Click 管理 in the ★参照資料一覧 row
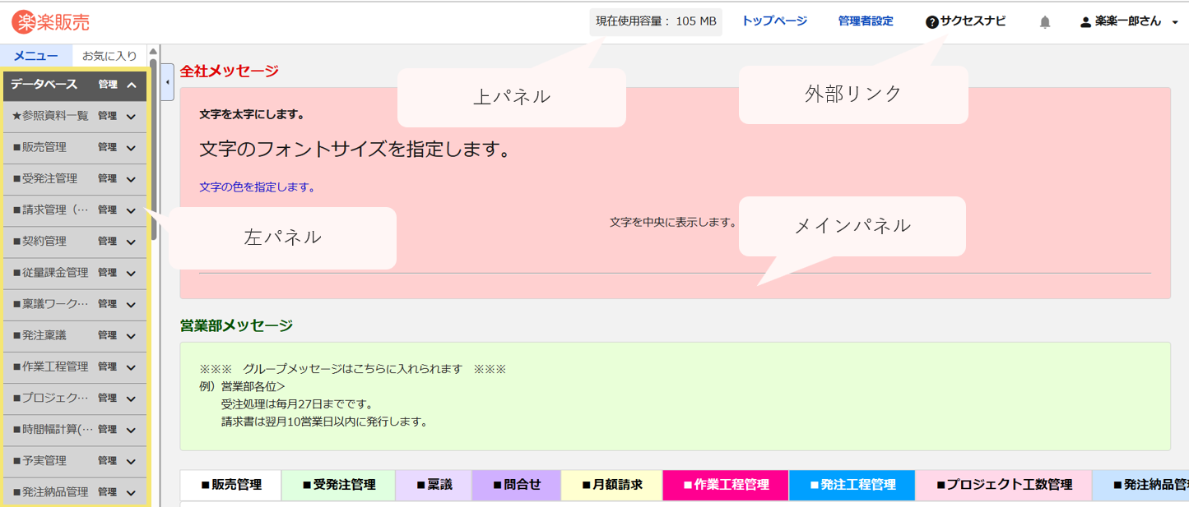The image size is (1189, 507). pyautogui.click(x=108, y=116)
